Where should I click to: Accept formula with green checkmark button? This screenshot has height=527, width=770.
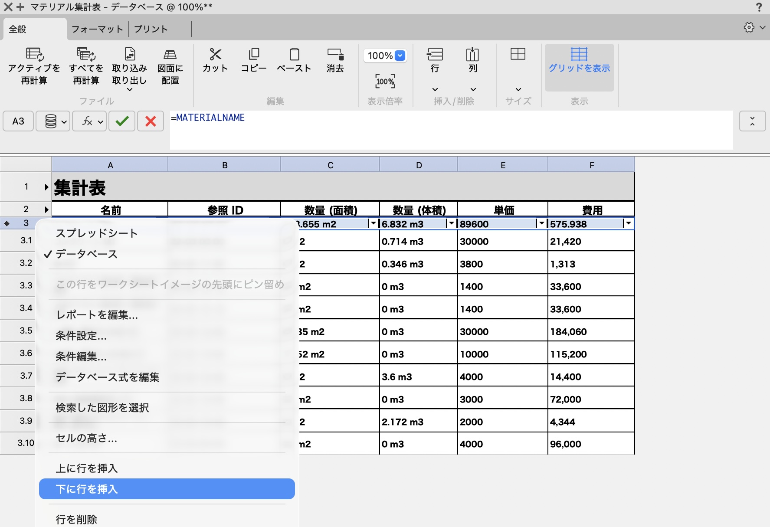[122, 121]
